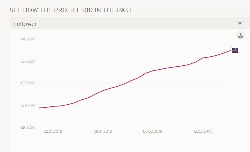Click the follower line above 12.02.2018
Viewport: 250px width, 152px height.
203,58
